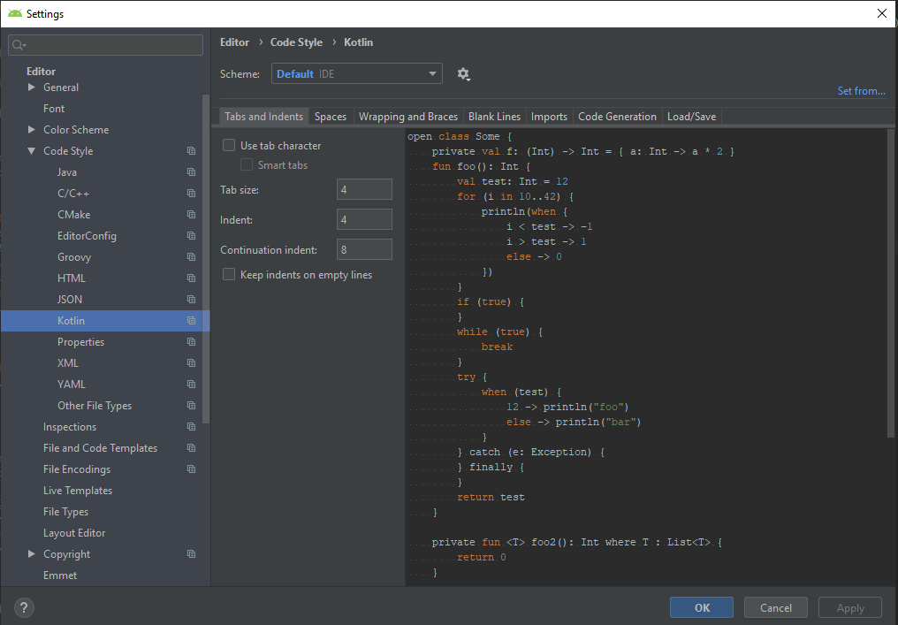This screenshot has width=898, height=625.
Task: Click the scheme icon beside Copyright
Action: (191, 553)
